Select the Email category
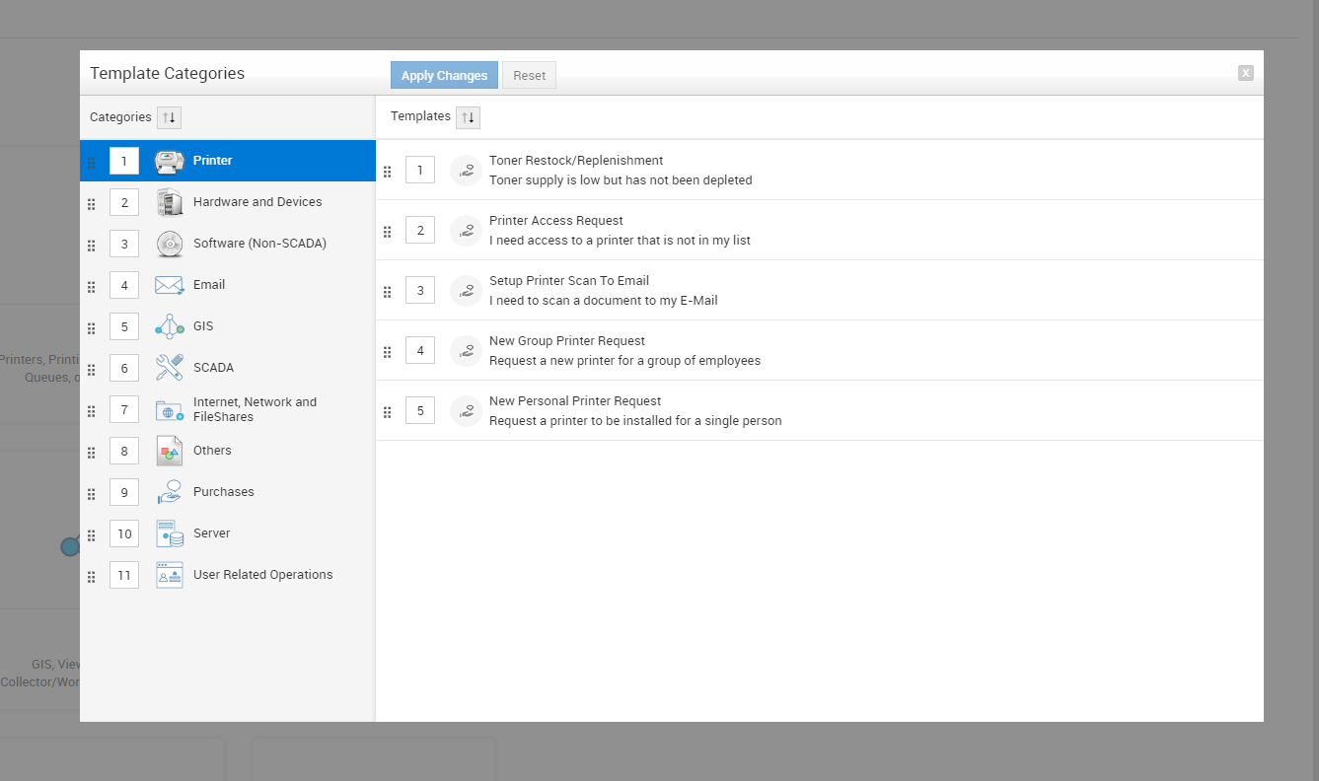Viewport: 1319px width, 781px height. (x=227, y=285)
